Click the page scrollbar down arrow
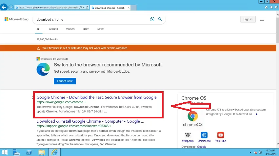This screenshot has width=279, height=156. 277,144
